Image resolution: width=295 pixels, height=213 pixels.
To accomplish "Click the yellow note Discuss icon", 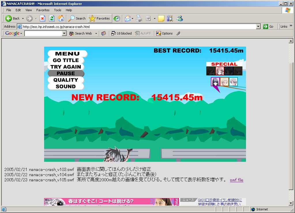I will [x=161, y=18].
